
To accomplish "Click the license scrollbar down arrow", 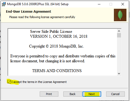I will pyautogui.click(x=119, y=74).
